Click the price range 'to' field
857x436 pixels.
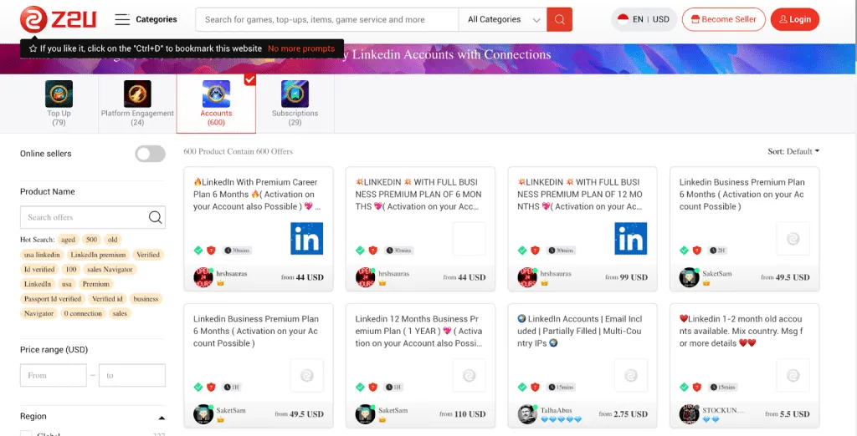[132, 375]
